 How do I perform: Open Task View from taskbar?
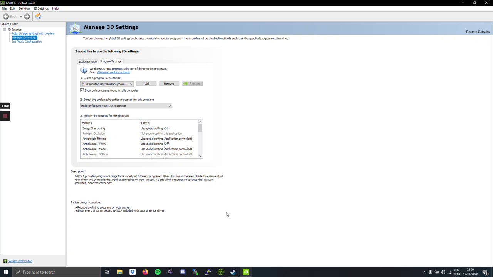point(107,272)
